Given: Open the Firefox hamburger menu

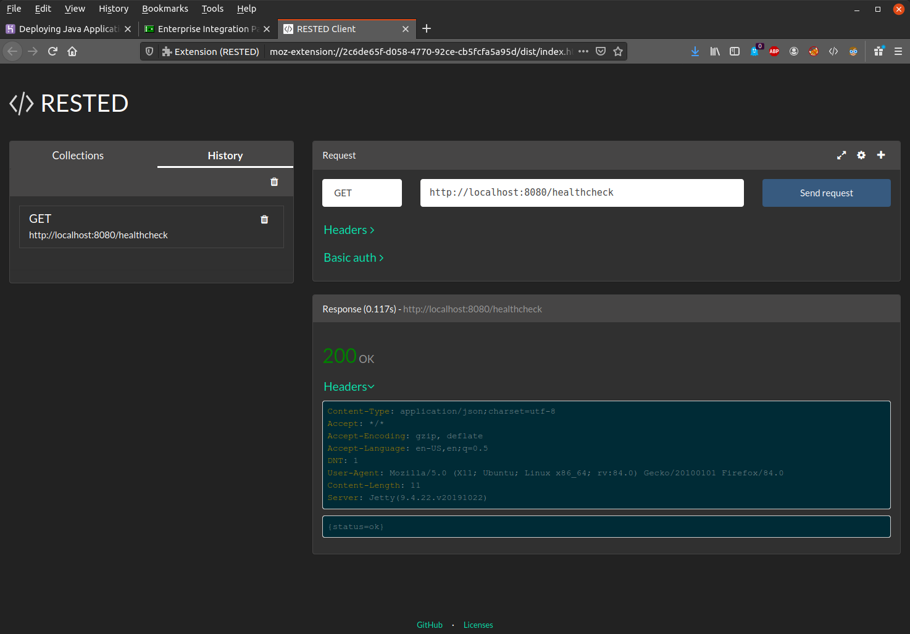Looking at the screenshot, I should [898, 51].
